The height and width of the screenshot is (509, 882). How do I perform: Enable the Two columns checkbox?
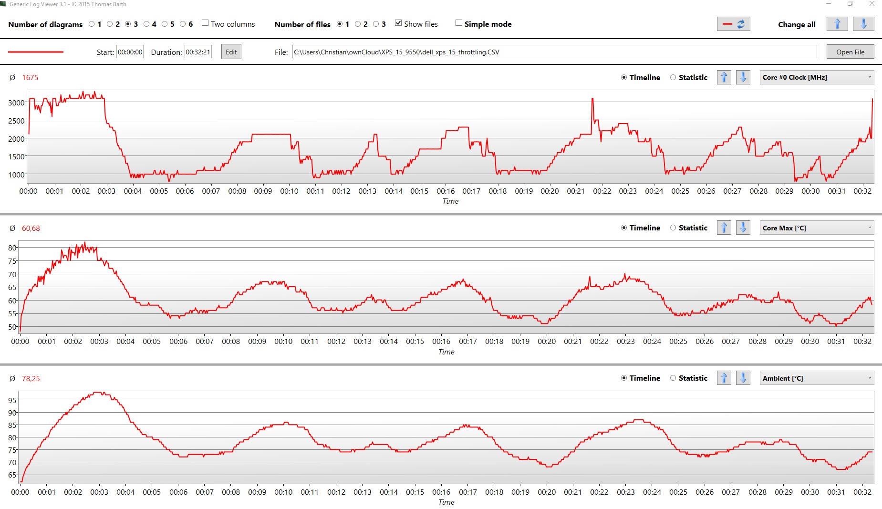(x=205, y=23)
